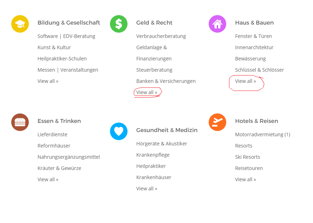Screen dimensions: 313x223
Task: Click the orange airplane icon
Action: [x=217, y=122]
